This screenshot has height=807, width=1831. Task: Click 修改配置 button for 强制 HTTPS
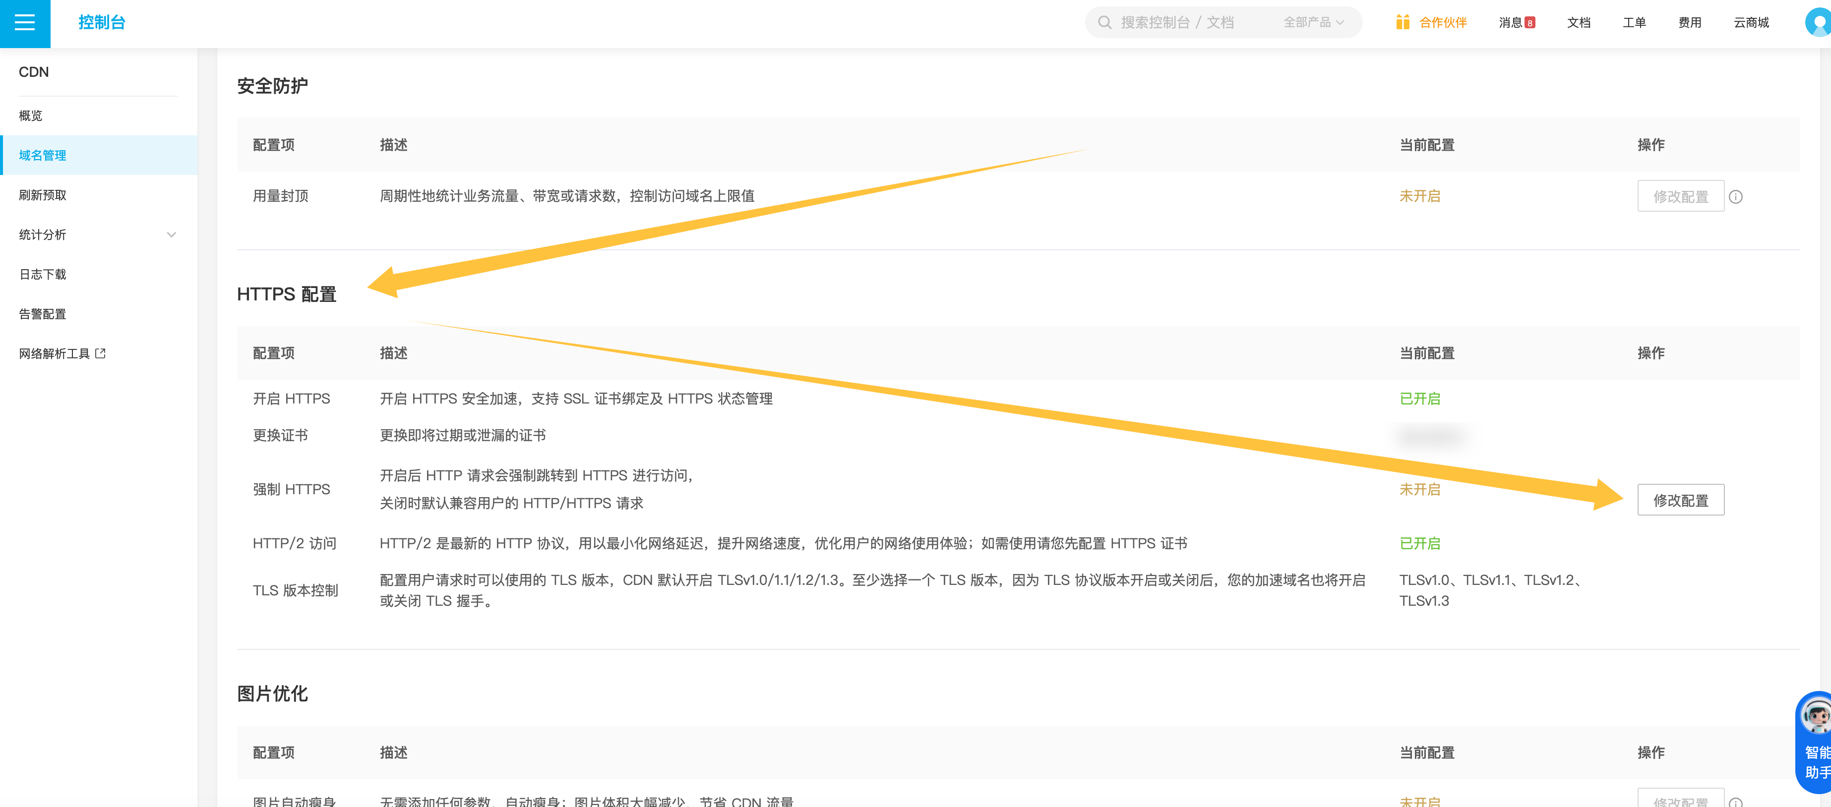tap(1680, 500)
